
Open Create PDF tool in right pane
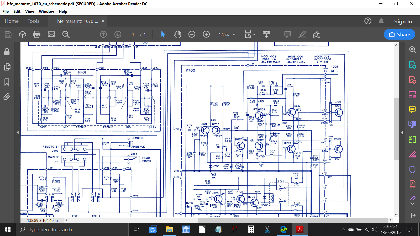(412, 80)
